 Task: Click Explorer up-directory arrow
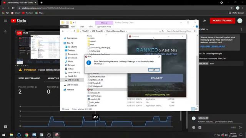click(74, 31)
